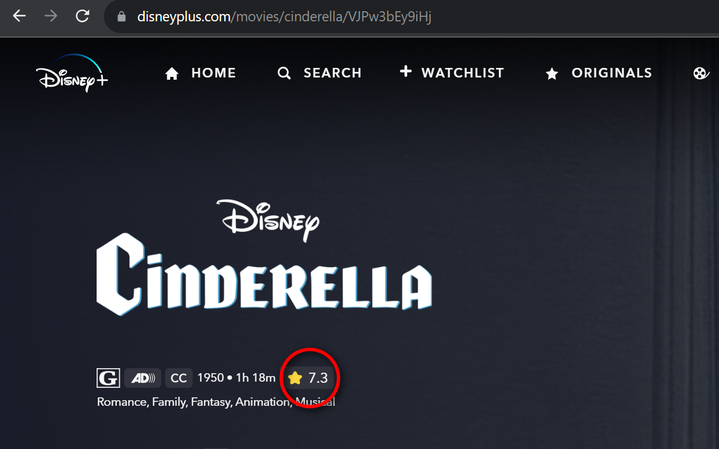The height and width of the screenshot is (449, 719).
Task: Click the 1950 release year text
Action: (x=211, y=378)
